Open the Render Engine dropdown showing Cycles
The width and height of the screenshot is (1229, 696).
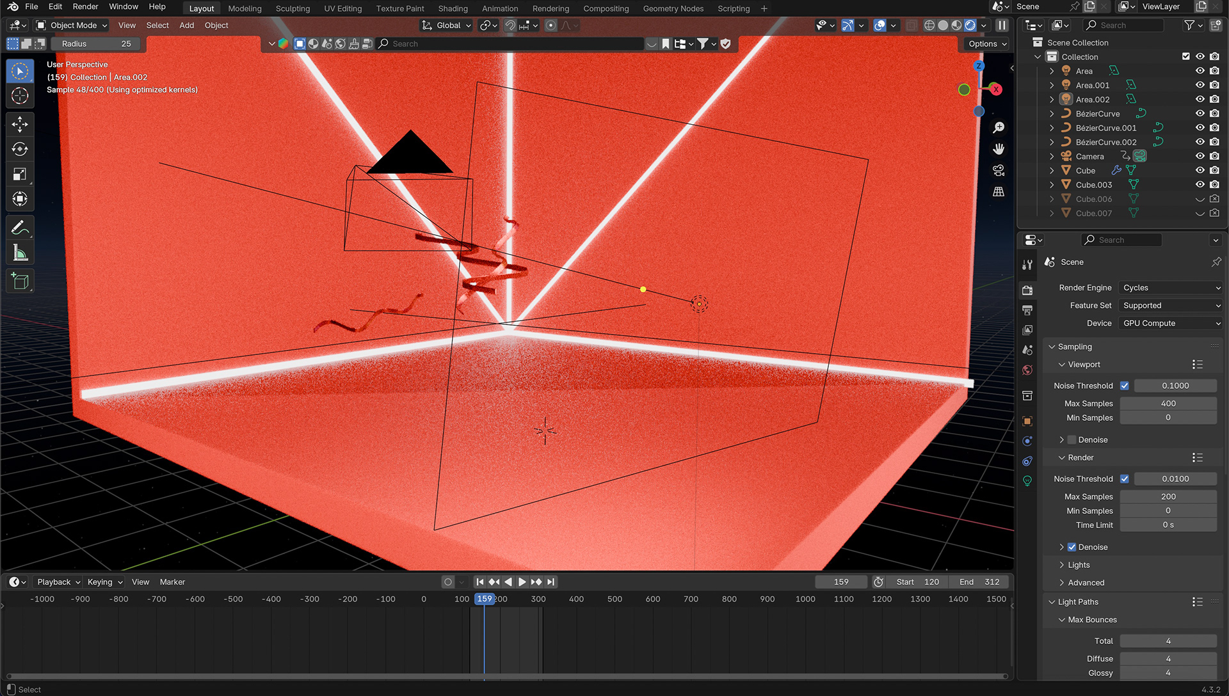click(1171, 288)
